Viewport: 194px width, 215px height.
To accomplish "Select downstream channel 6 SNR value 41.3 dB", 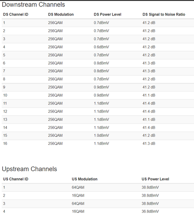I will click(x=149, y=63).
